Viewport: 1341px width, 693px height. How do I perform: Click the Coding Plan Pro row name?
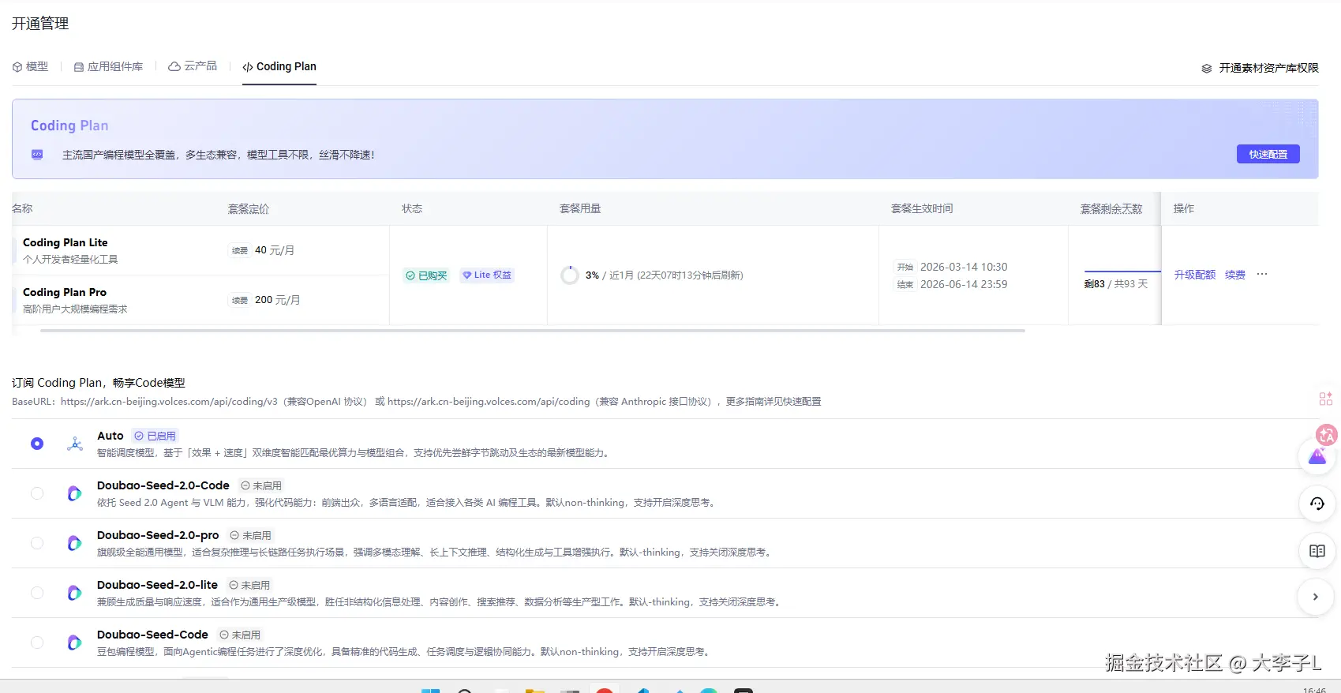coord(65,292)
